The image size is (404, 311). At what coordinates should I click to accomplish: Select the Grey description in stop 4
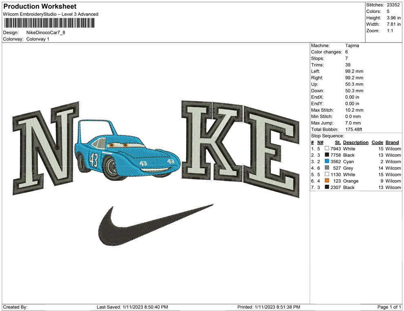click(x=348, y=168)
